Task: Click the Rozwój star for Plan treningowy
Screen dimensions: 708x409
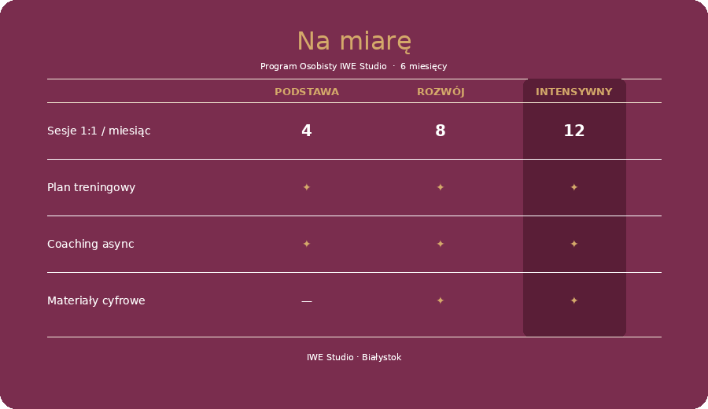Action: tap(441, 187)
